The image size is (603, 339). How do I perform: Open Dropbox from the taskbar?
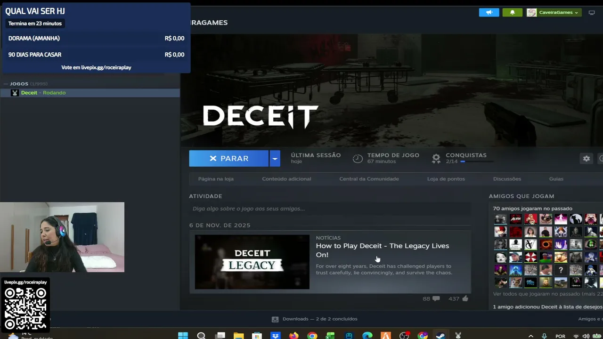tap(275, 336)
